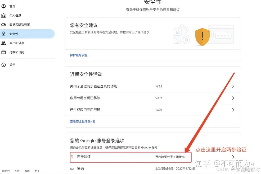
Task: Expand details of 关闭了通过两步验证登录的功能 activity
Action: [233, 86]
